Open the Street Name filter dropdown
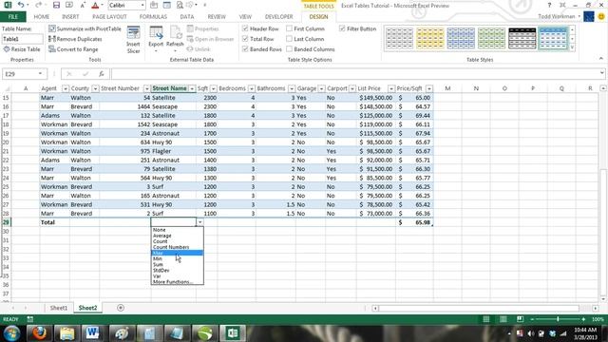This screenshot has width=608, height=342. 192,88
